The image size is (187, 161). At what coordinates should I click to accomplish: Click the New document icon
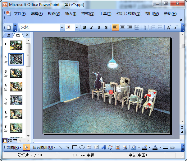click(x=9, y=27)
